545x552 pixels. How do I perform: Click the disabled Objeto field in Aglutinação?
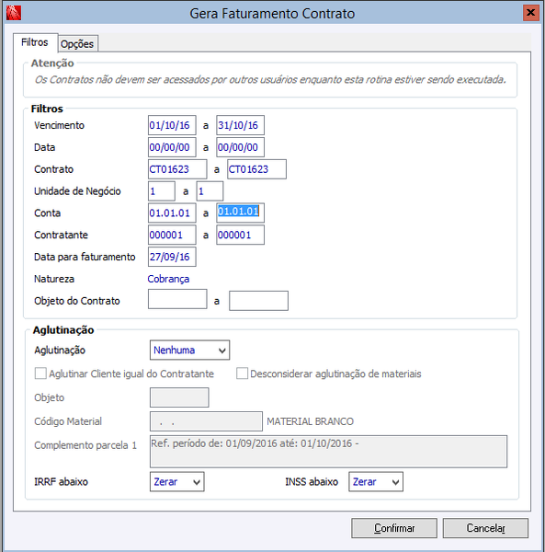(179, 397)
